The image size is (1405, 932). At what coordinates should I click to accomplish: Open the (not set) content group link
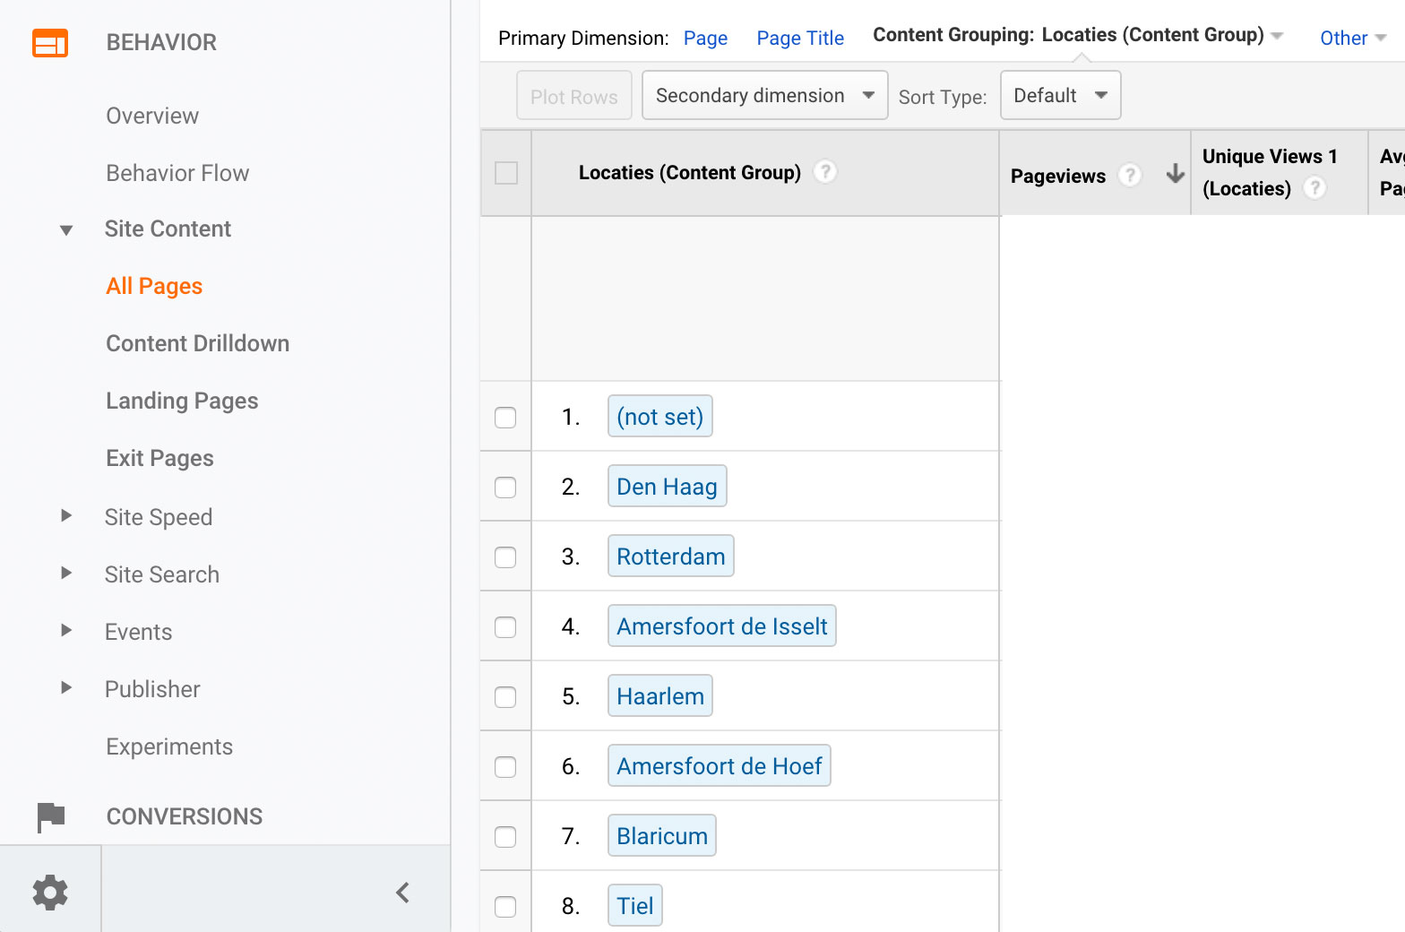coord(660,417)
